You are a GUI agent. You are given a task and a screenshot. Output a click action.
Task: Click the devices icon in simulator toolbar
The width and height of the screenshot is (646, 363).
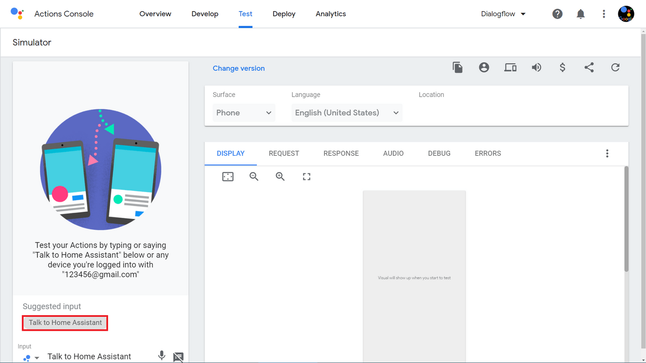pyautogui.click(x=510, y=68)
